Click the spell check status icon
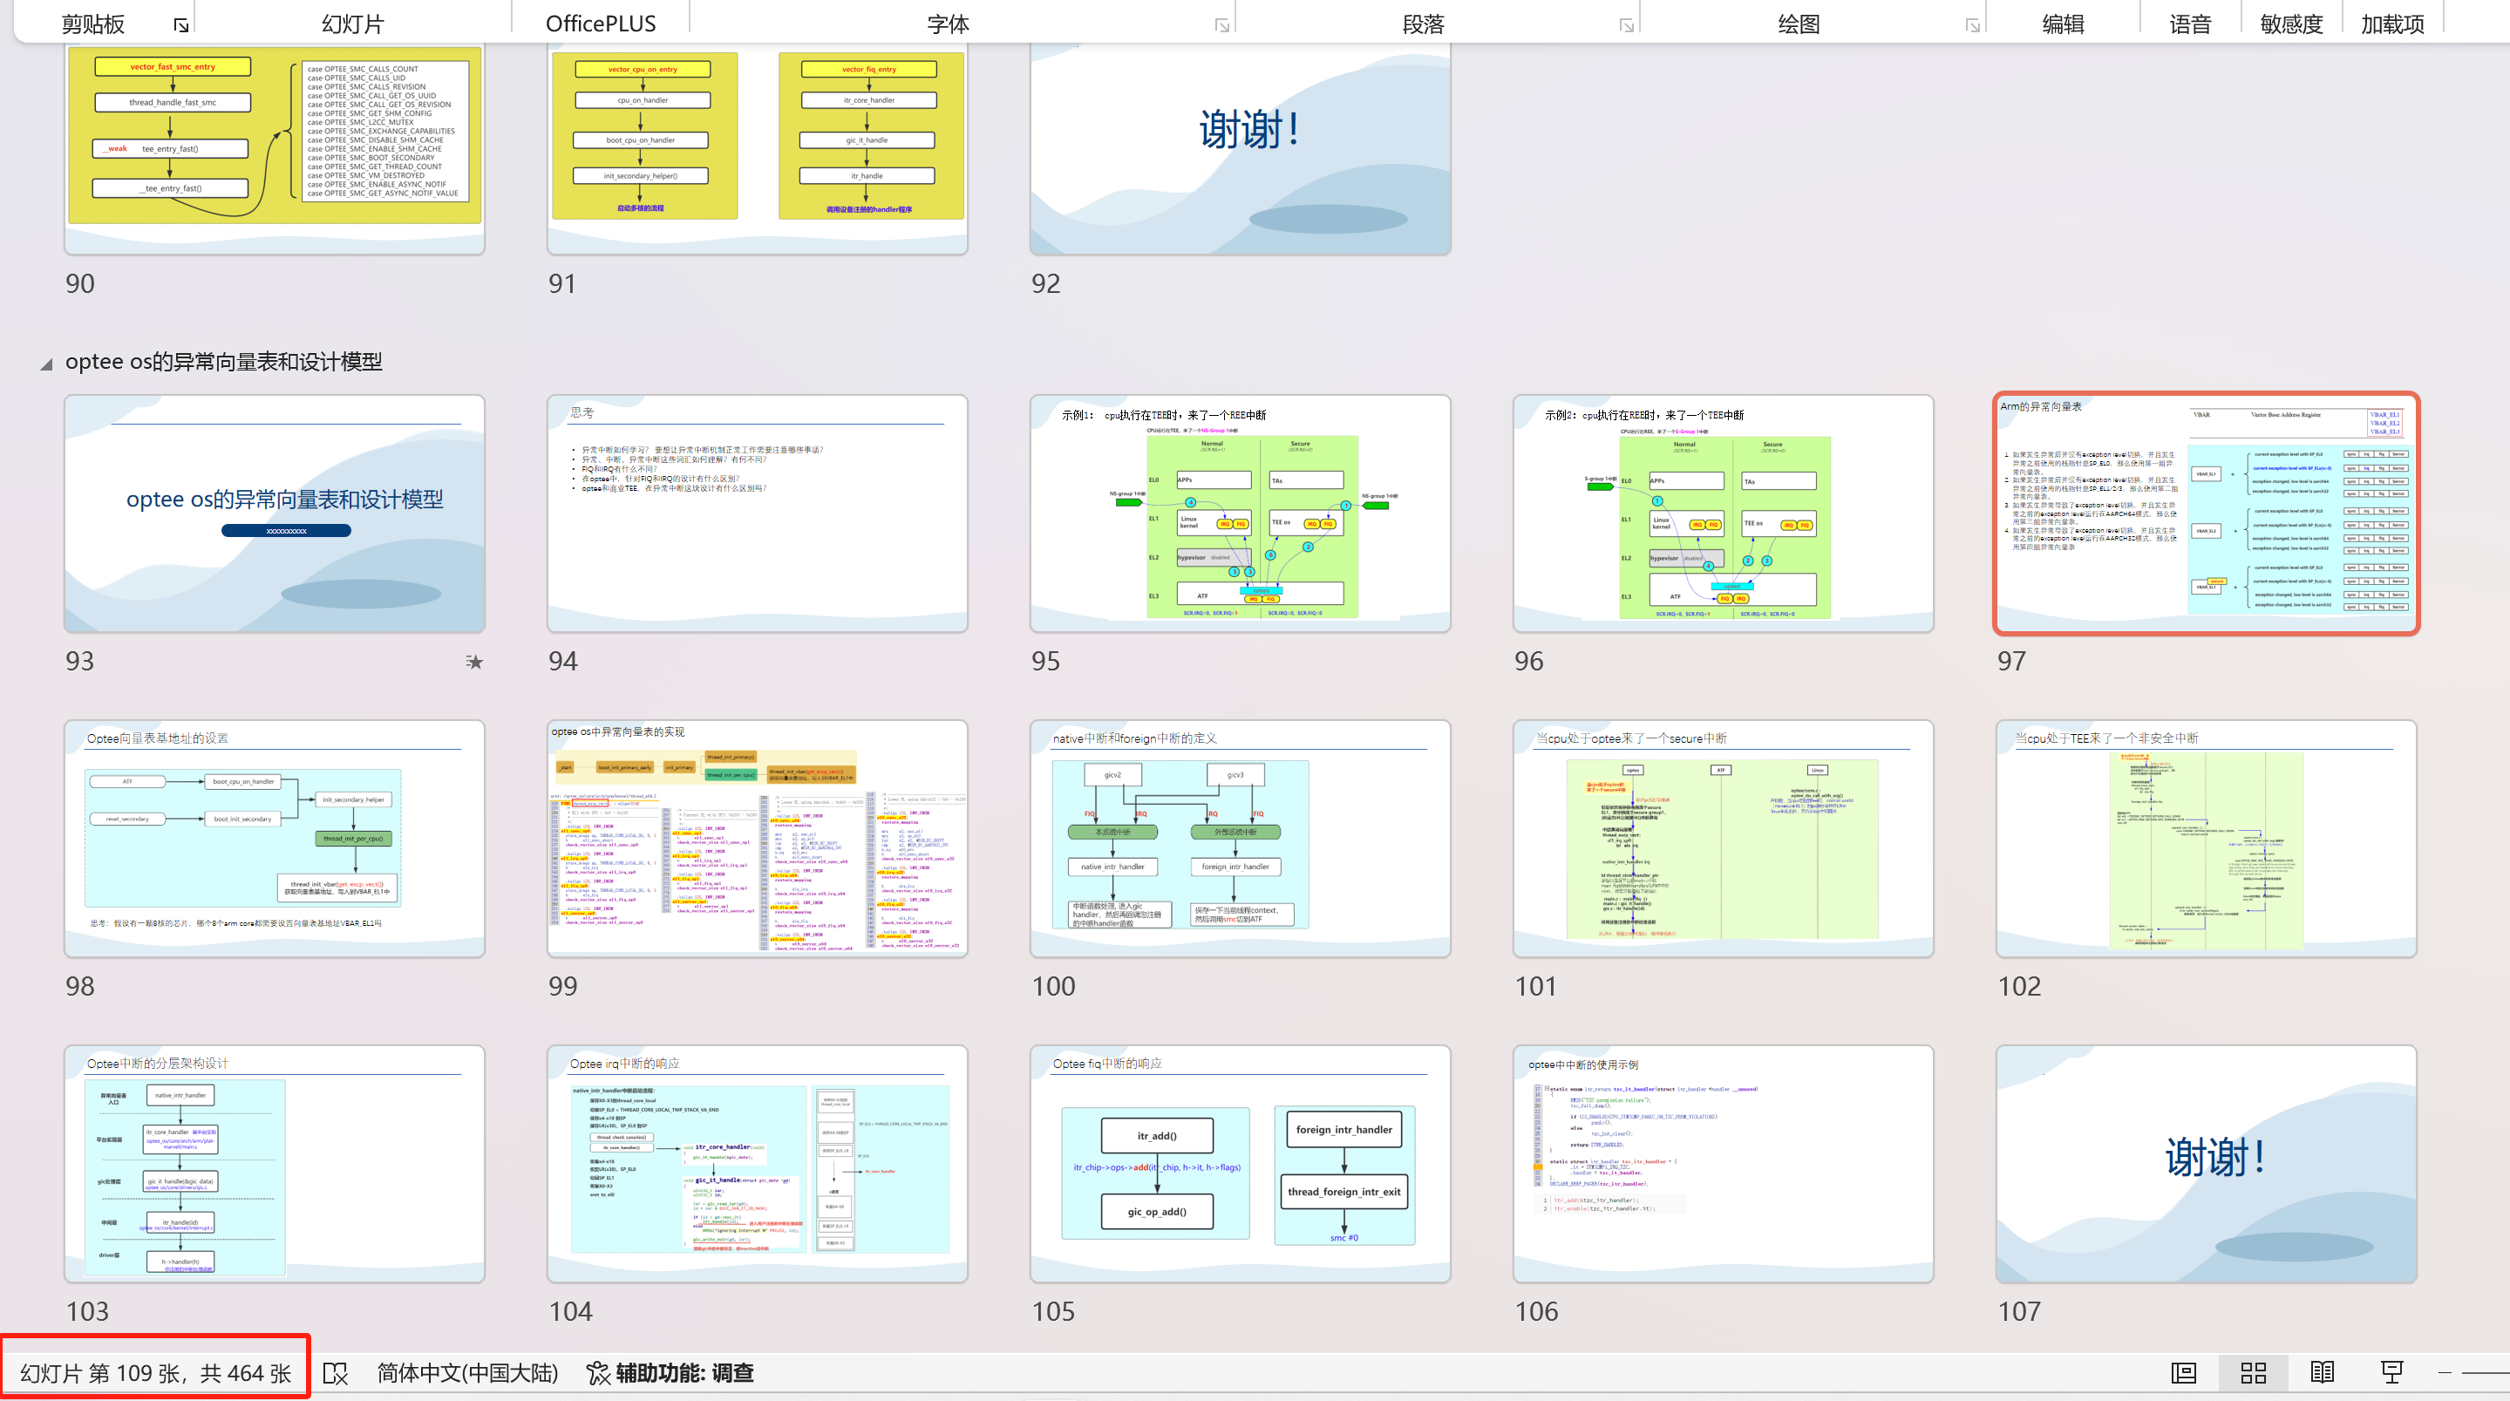Screen dimensions: 2510x1401 click(x=335, y=1374)
